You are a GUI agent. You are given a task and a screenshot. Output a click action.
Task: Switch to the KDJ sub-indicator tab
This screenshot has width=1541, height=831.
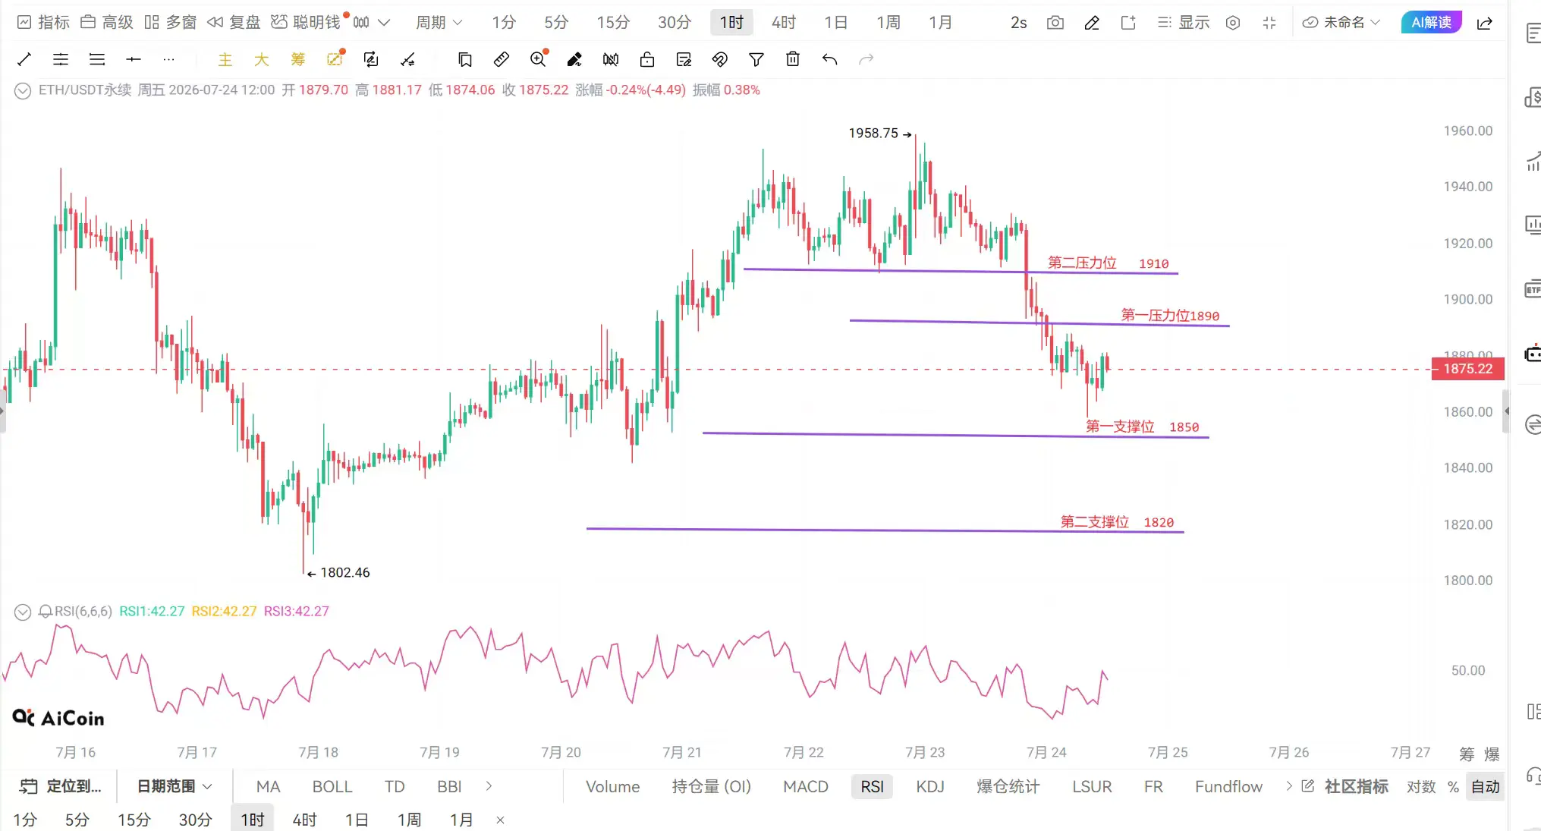[x=930, y=787]
